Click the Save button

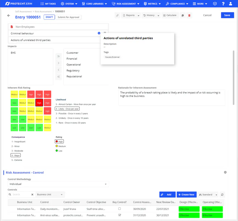tap(227, 15)
